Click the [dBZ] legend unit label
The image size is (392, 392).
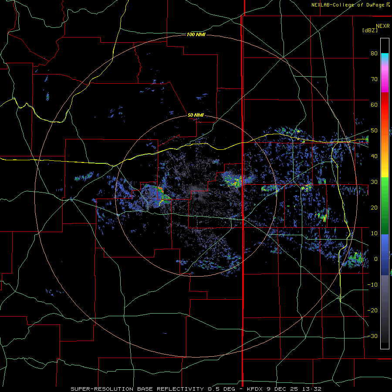click(x=370, y=30)
